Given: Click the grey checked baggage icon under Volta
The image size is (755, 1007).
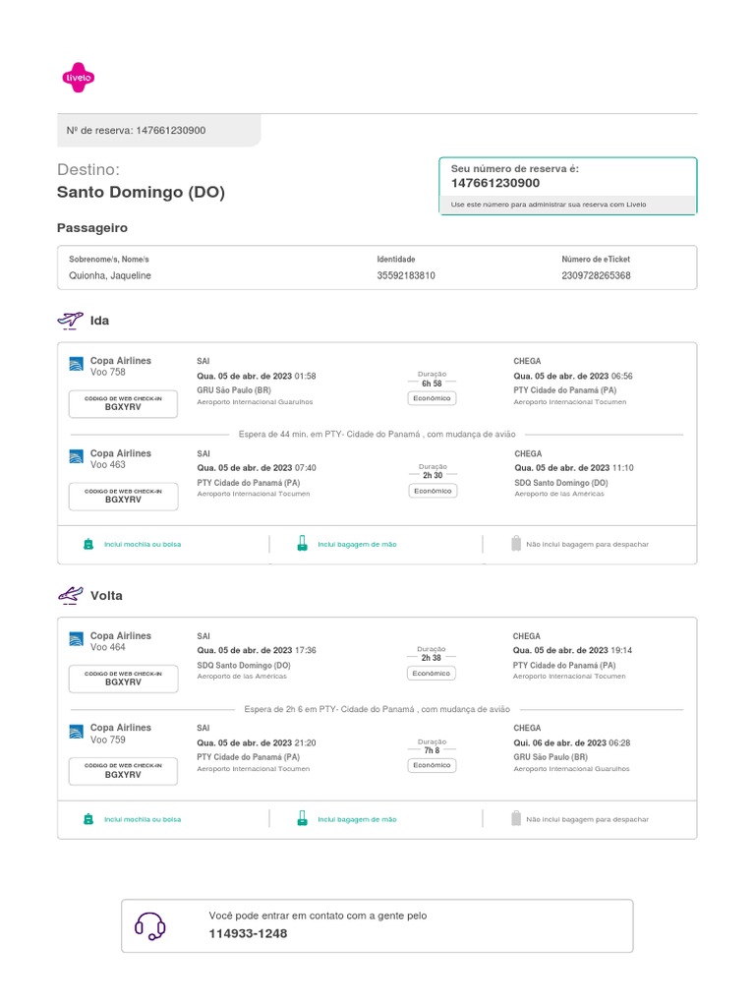Looking at the screenshot, I should tap(515, 818).
